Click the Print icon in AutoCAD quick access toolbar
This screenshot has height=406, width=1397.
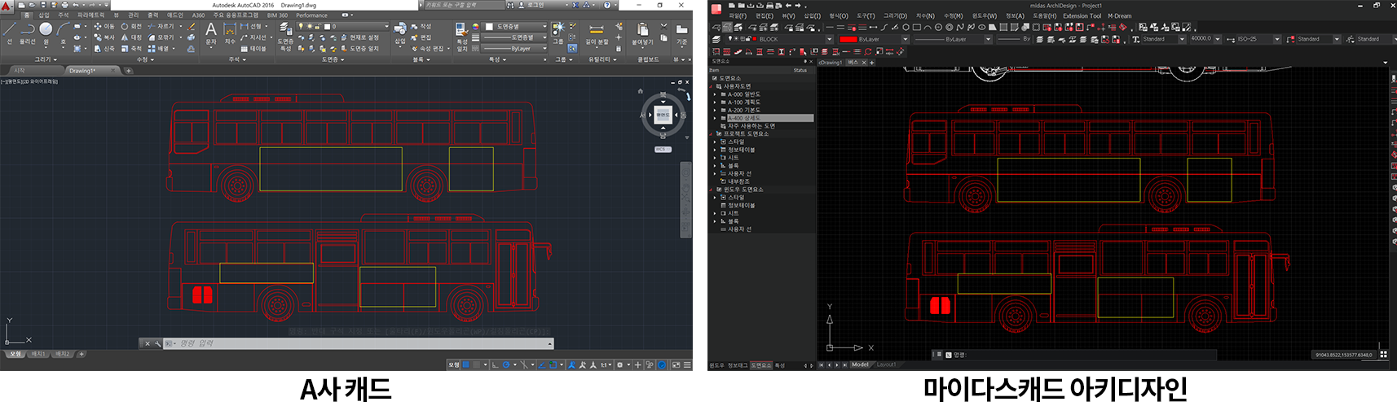click(x=64, y=5)
